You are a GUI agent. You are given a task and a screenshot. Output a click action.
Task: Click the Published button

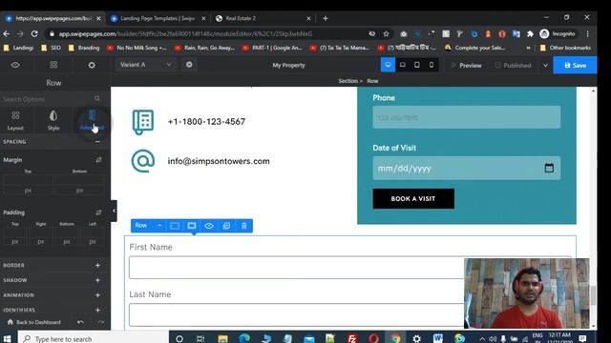[x=514, y=66]
